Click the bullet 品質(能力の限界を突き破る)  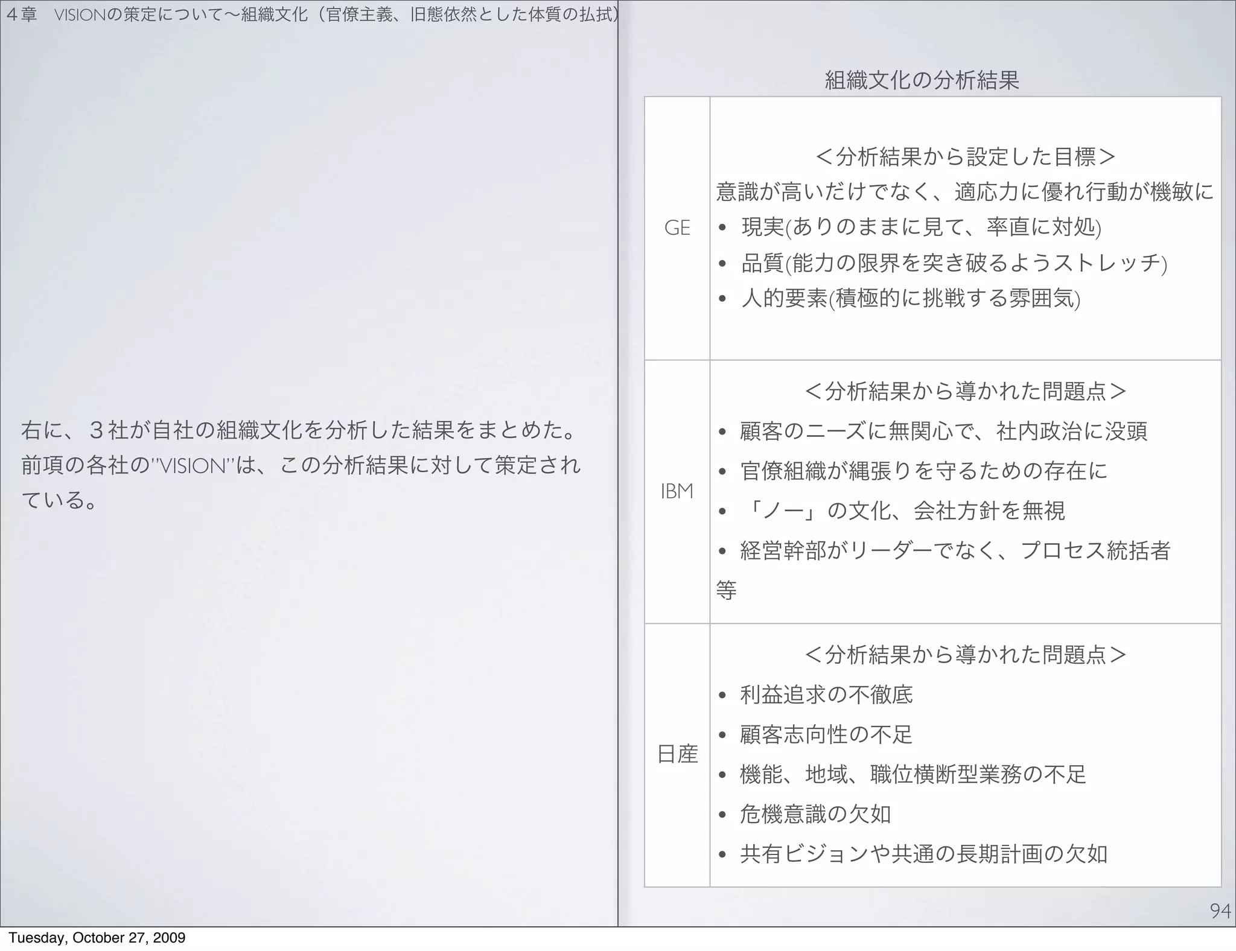click(x=954, y=263)
